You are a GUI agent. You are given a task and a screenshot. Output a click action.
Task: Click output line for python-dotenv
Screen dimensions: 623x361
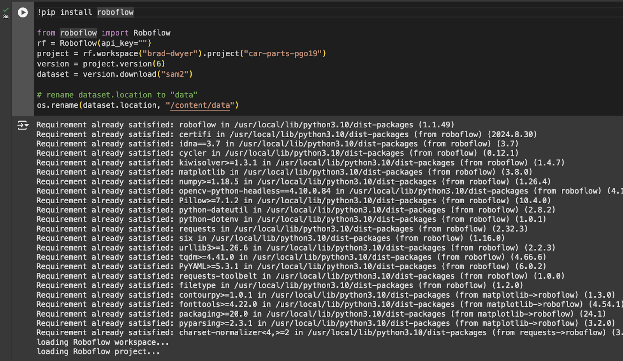click(291, 219)
